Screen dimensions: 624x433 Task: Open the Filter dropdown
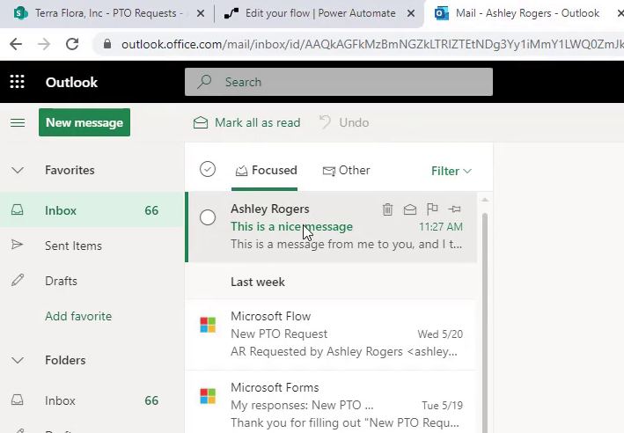(x=451, y=171)
